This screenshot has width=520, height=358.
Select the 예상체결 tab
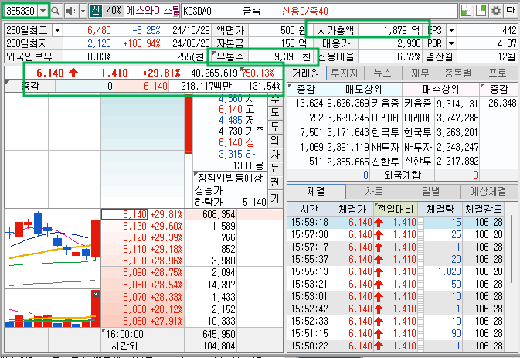pos(488,192)
